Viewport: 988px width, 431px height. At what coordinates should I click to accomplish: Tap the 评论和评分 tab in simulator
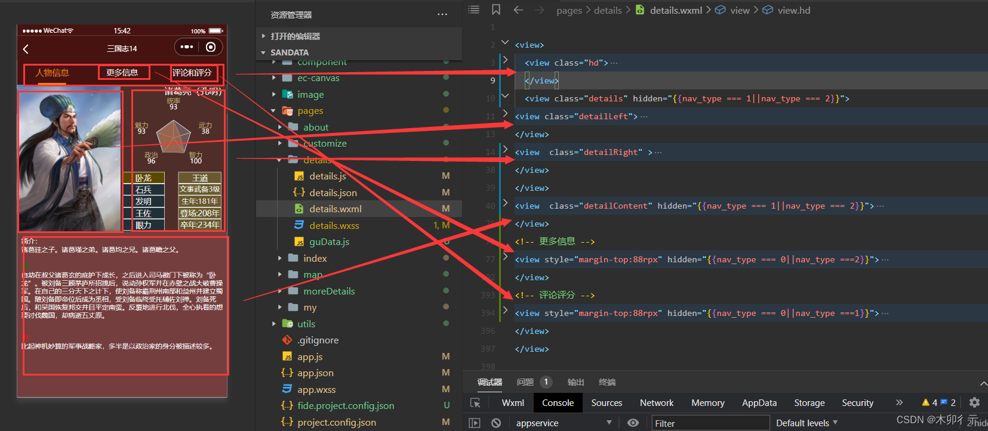pos(192,73)
